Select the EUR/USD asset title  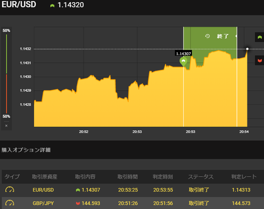19,4
